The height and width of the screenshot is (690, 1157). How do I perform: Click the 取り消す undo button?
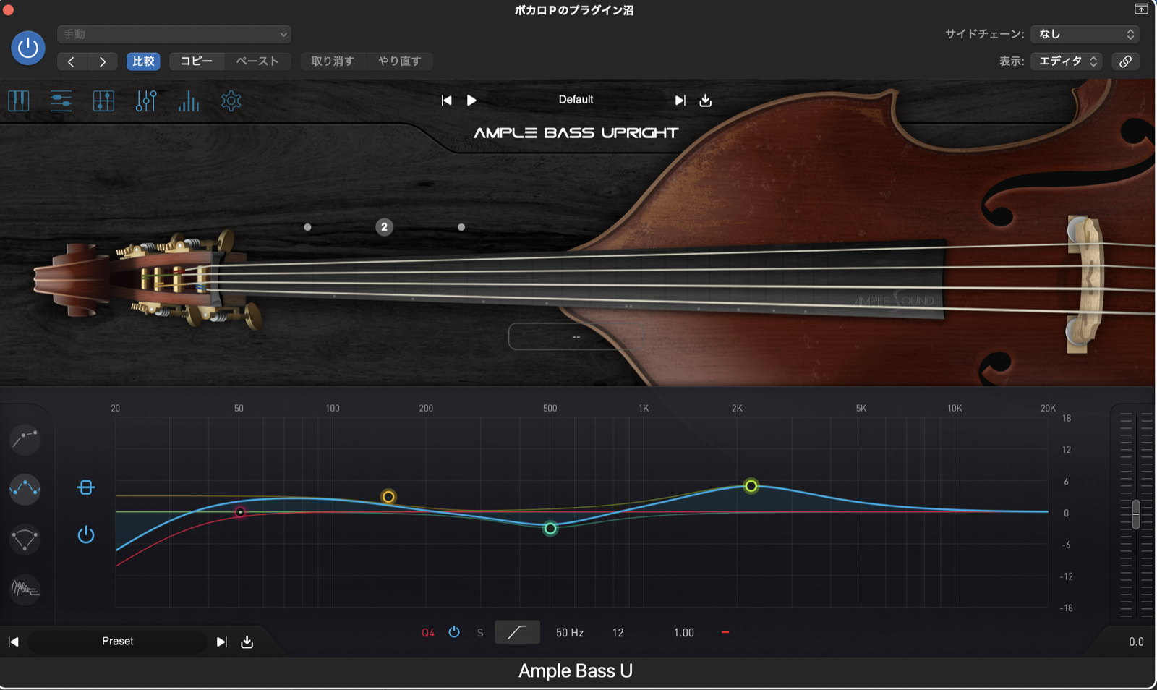click(333, 61)
